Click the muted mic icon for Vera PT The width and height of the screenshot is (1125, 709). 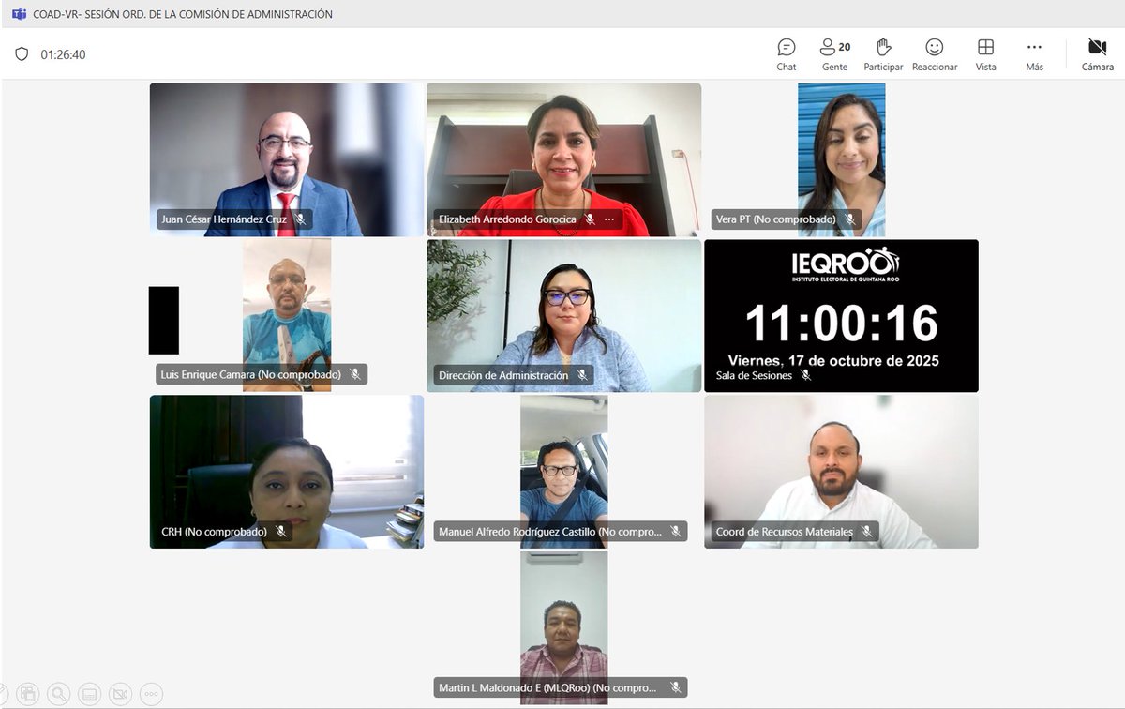coord(849,219)
